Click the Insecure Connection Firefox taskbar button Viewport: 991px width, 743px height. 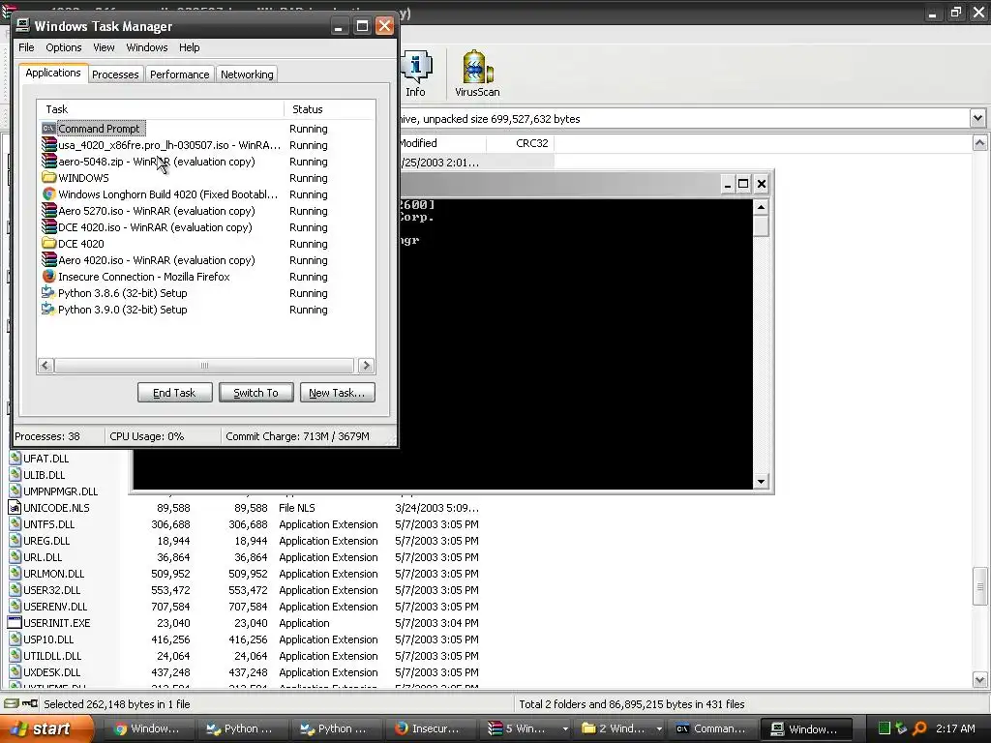click(430, 728)
